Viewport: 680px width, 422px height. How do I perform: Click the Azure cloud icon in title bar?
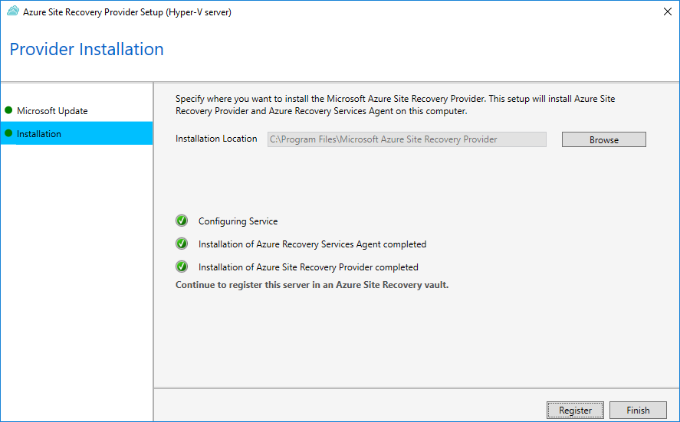coord(13,11)
